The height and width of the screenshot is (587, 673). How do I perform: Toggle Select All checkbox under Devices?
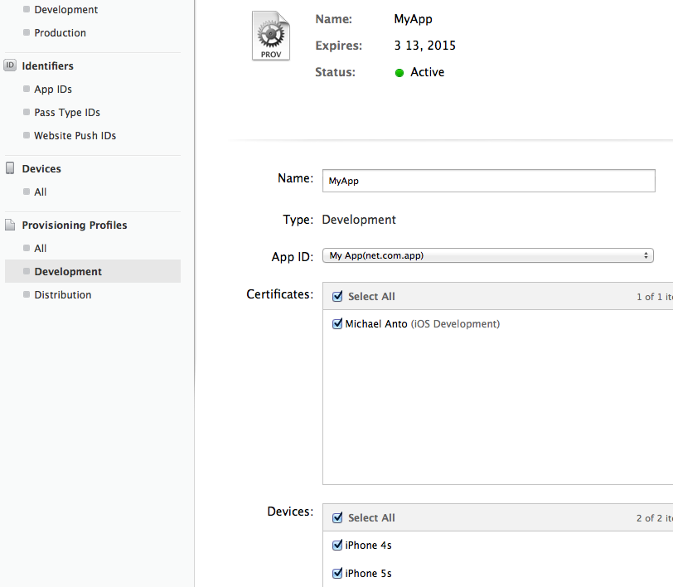[x=337, y=518]
